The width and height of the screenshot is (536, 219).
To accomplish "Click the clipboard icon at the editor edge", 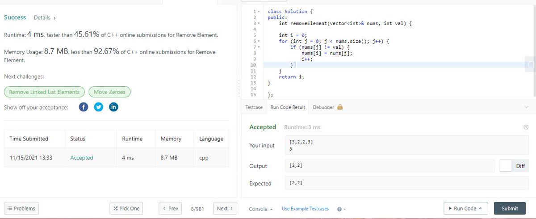I will (530, 65).
